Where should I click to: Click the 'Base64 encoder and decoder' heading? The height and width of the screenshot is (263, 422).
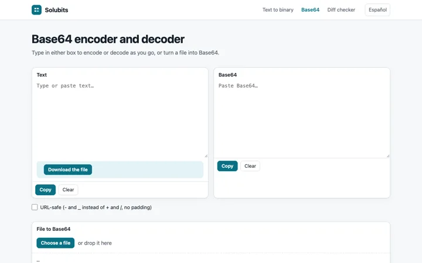pos(108,39)
